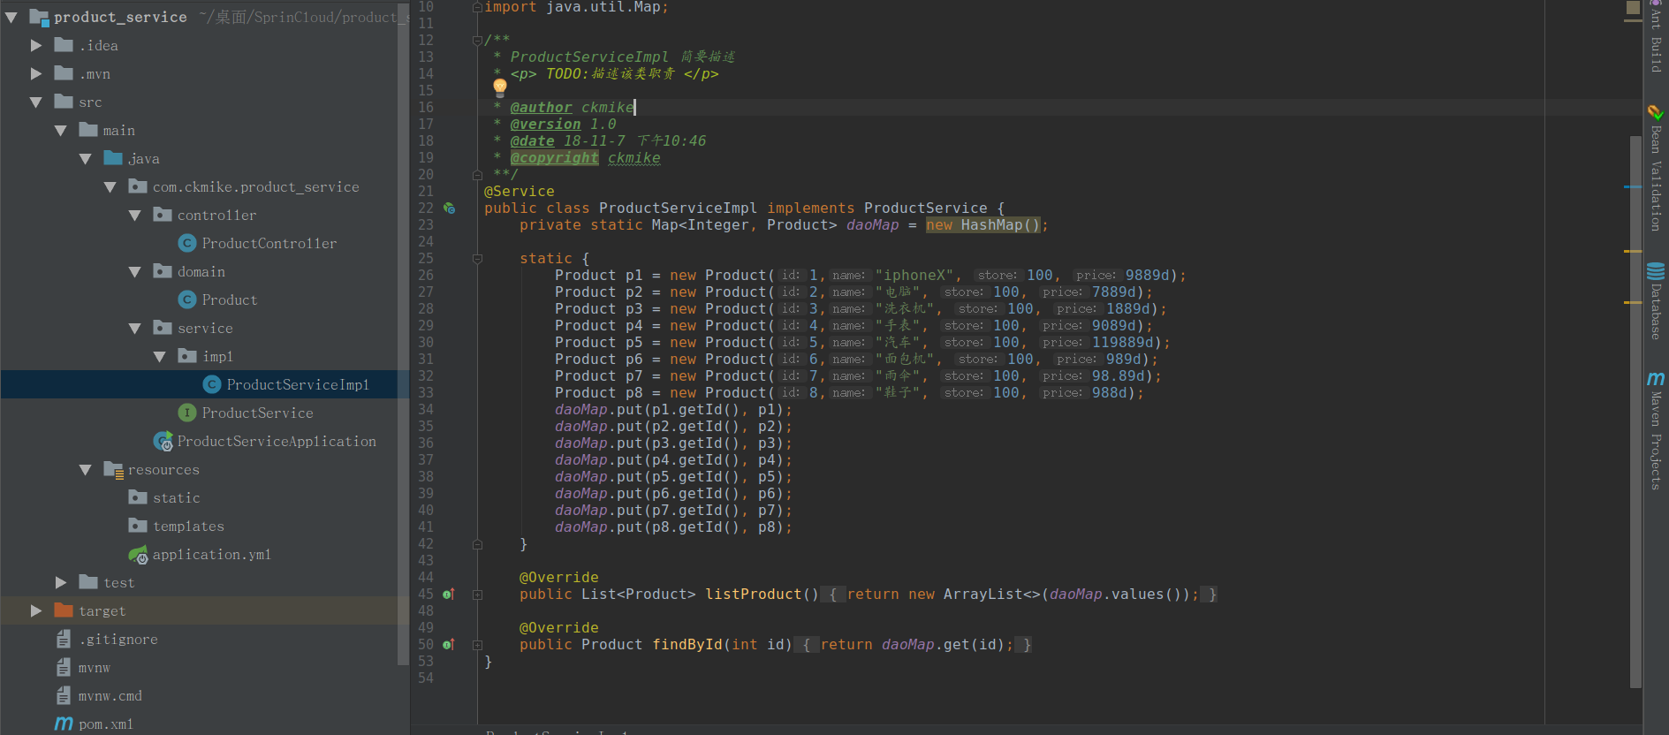Collapse the resources folder arrow
This screenshot has height=735, width=1669.
[x=86, y=469]
